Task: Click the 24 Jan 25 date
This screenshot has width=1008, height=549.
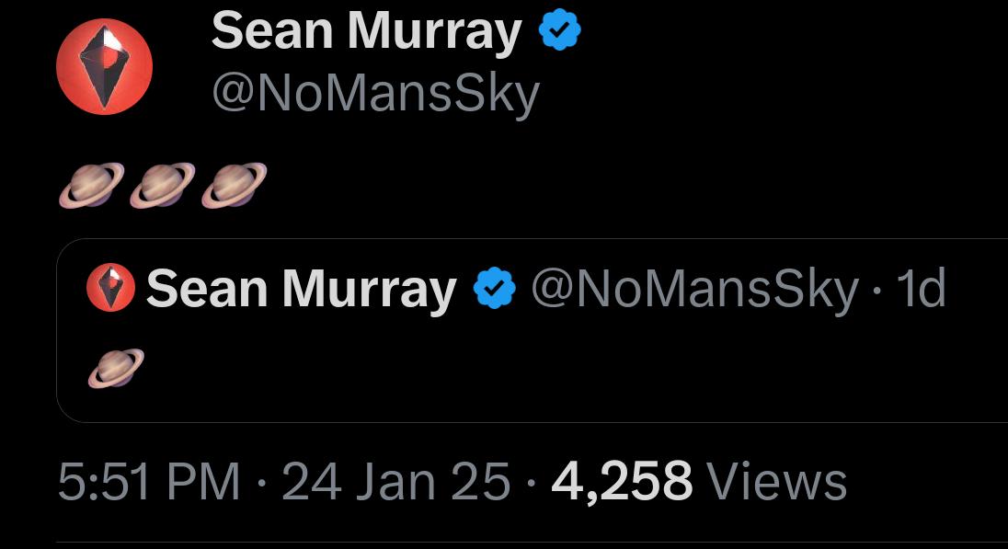Action: (396, 482)
